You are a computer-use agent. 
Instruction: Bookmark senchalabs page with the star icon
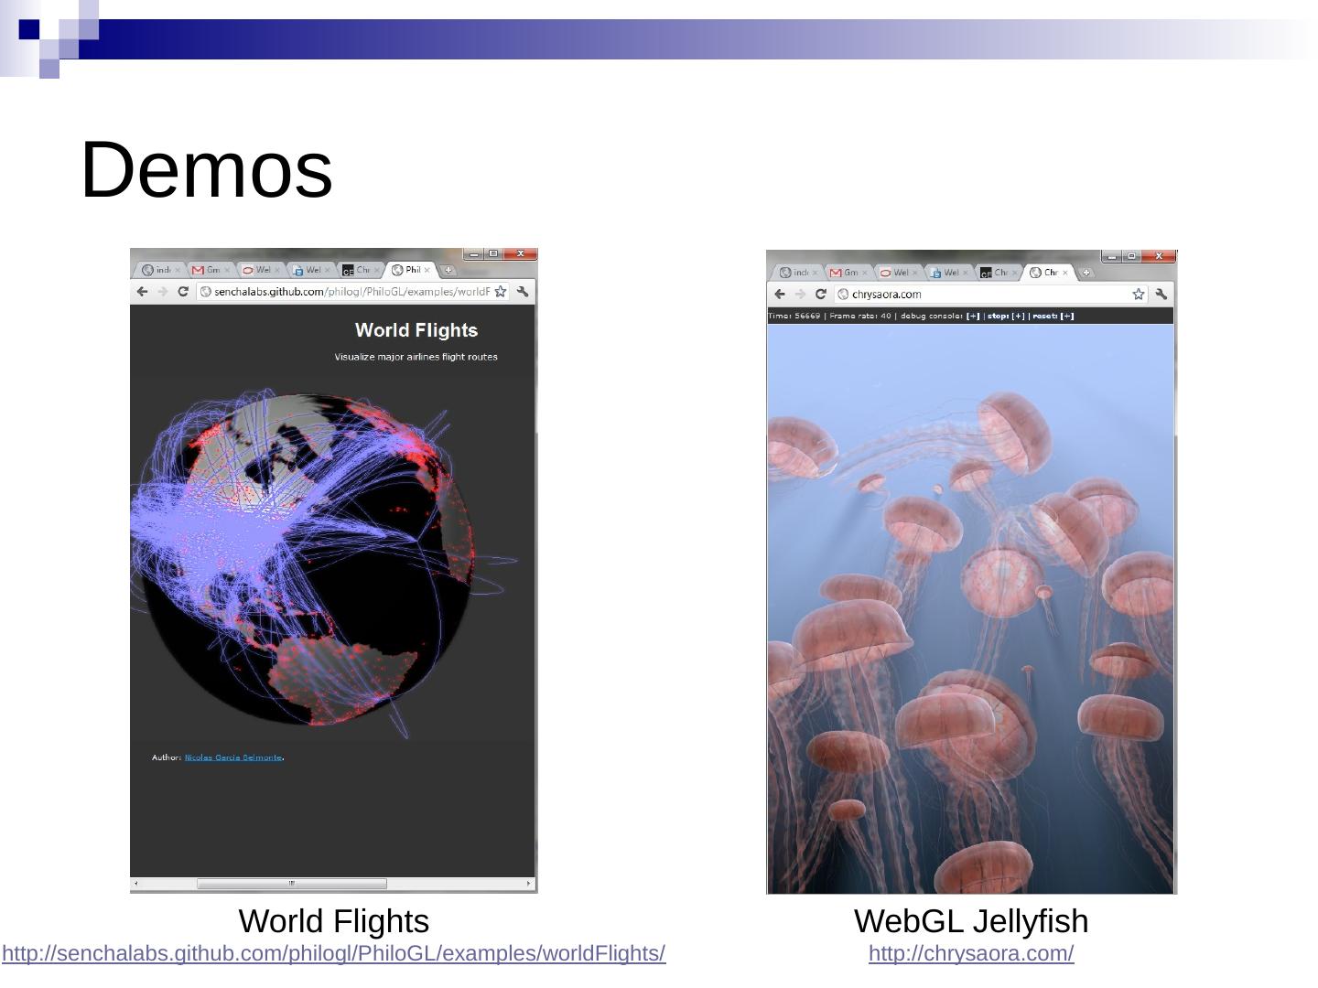501,292
